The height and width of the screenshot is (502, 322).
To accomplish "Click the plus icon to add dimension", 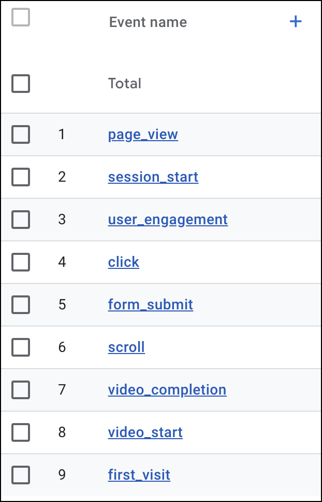I will coord(295,22).
